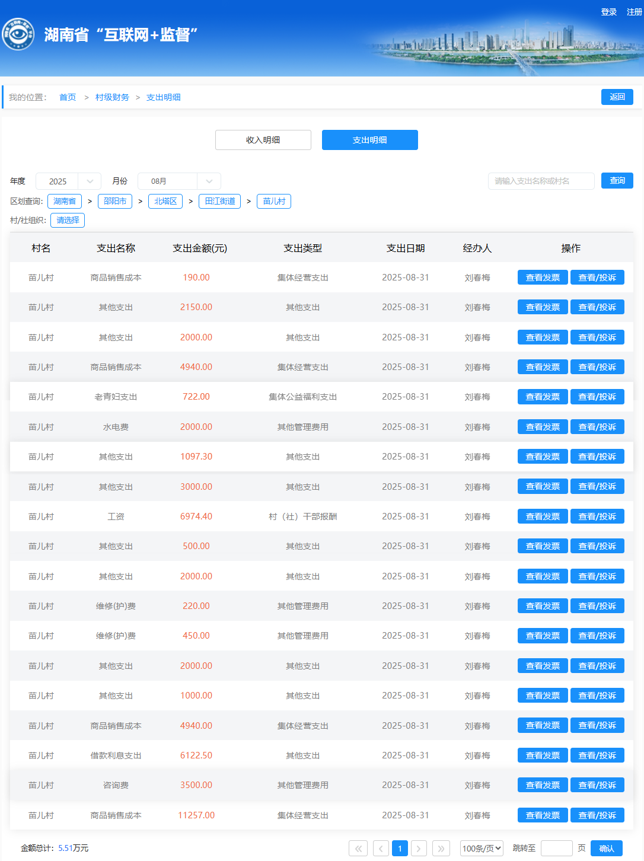Switch to the 收入明细 tab
Screen dimensions: 644x861
[263, 140]
